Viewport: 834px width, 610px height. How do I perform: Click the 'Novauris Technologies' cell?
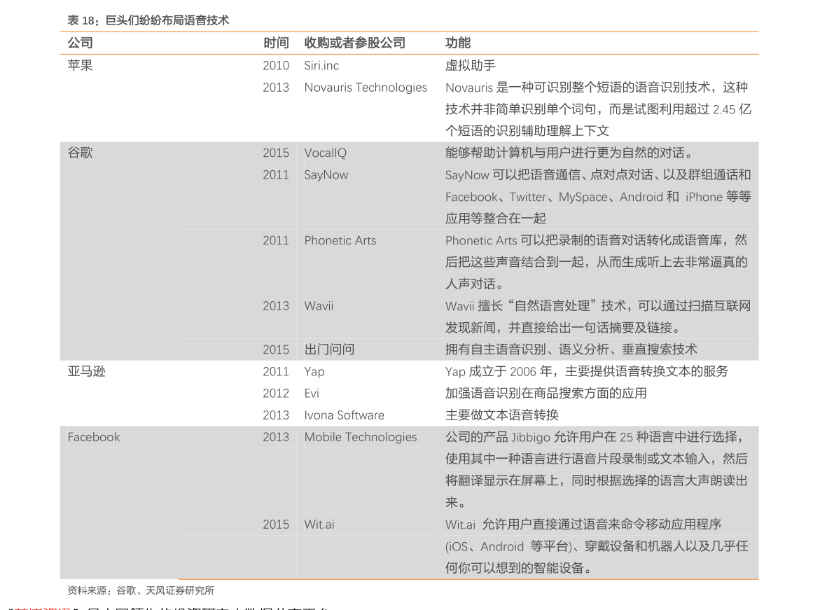[366, 88]
